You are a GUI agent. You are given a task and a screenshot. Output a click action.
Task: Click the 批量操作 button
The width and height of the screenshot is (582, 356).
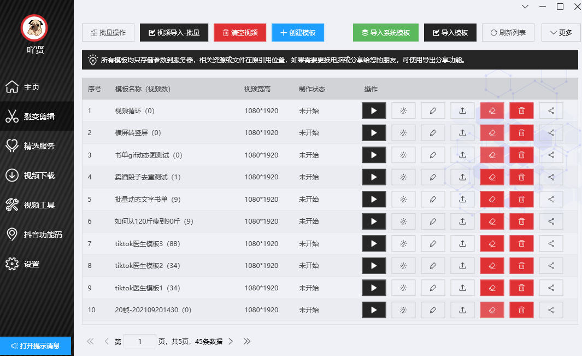point(108,33)
